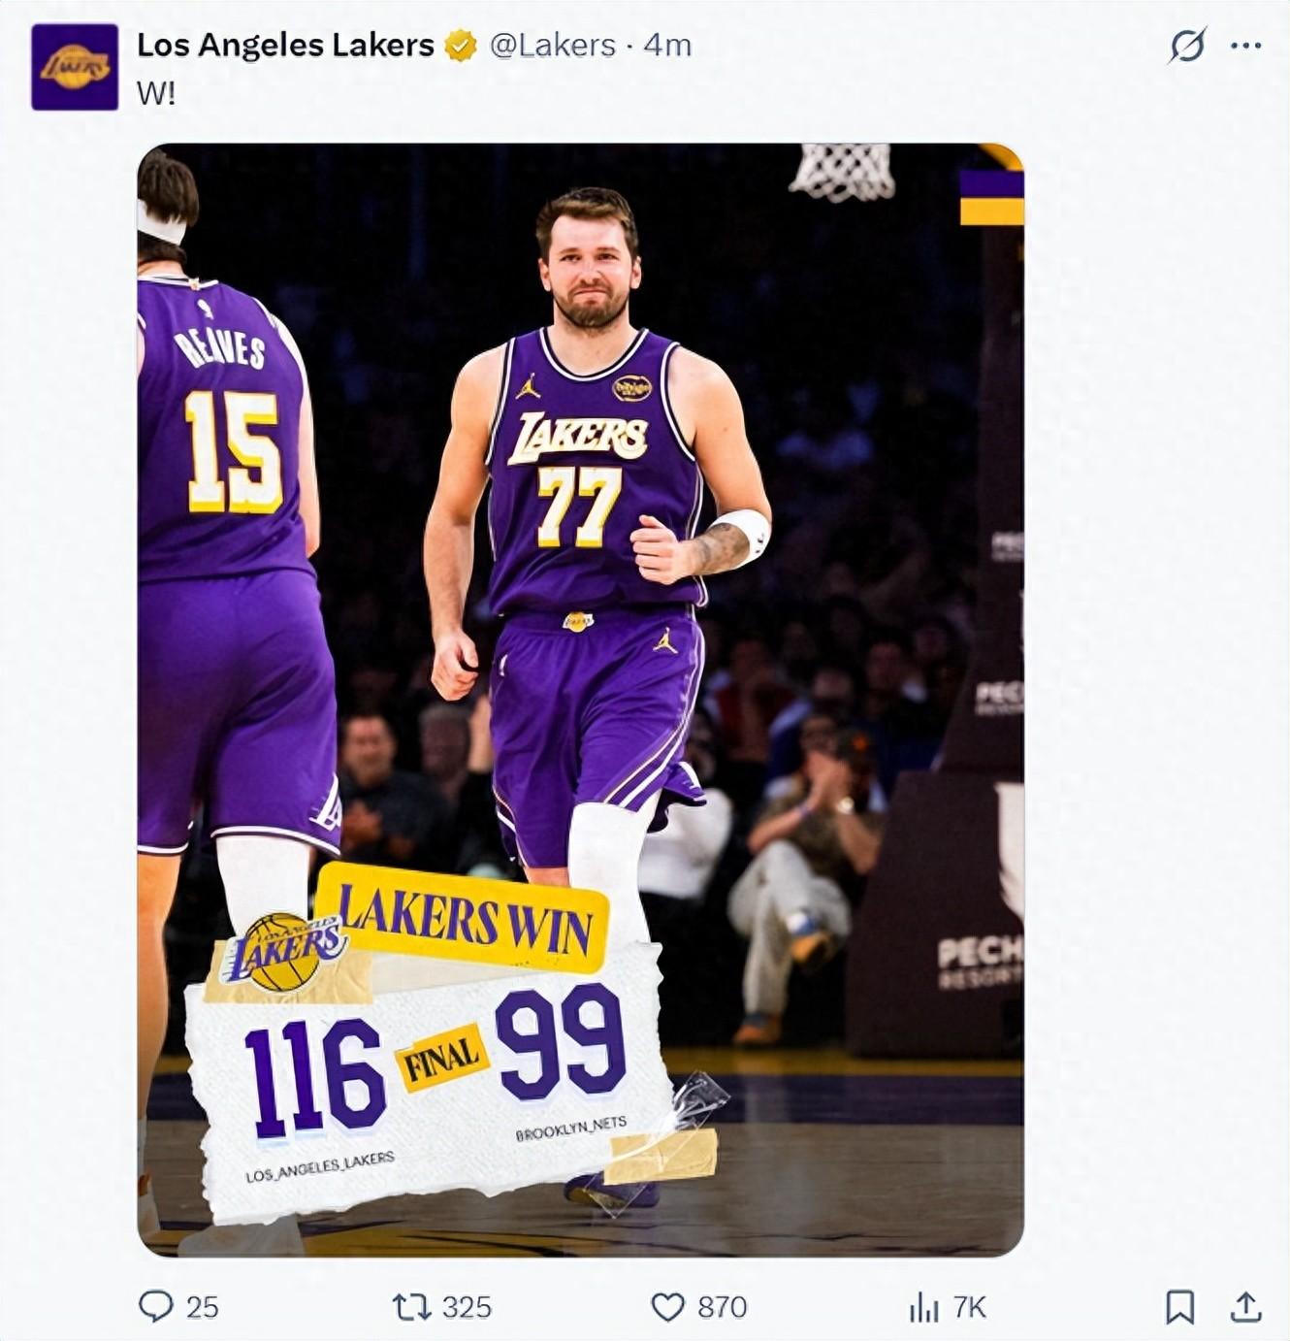The image size is (1290, 1341).
Task: Click the "W!" post text
Action: coord(156,94)
